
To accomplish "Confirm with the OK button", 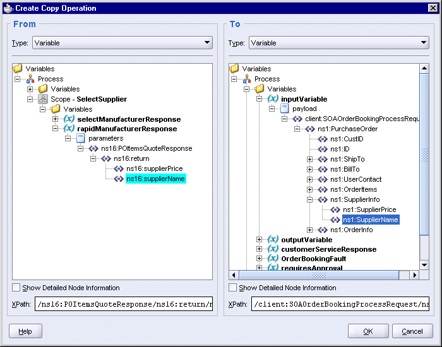I will coord(368,331).
